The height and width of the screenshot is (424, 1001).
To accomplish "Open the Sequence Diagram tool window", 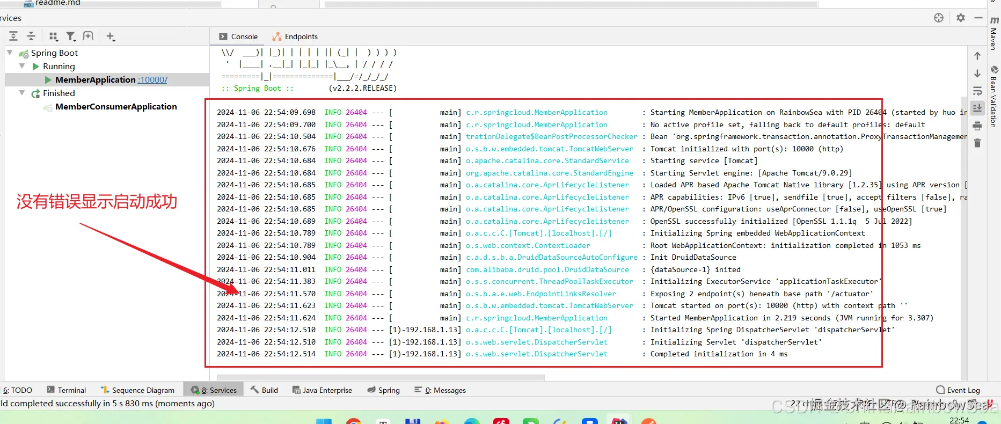I will click(137, 390).
